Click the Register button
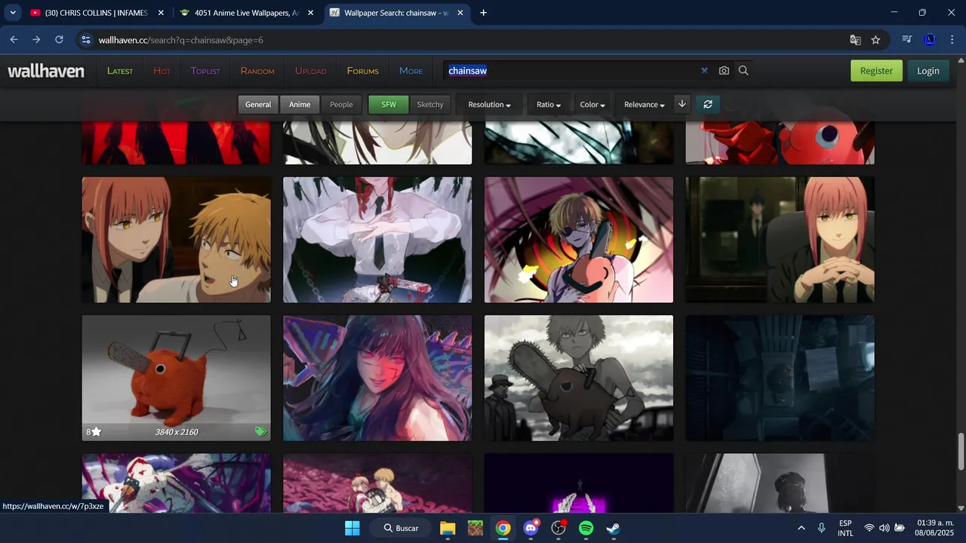The image size is (966, 543). click(x=876, y=71)
